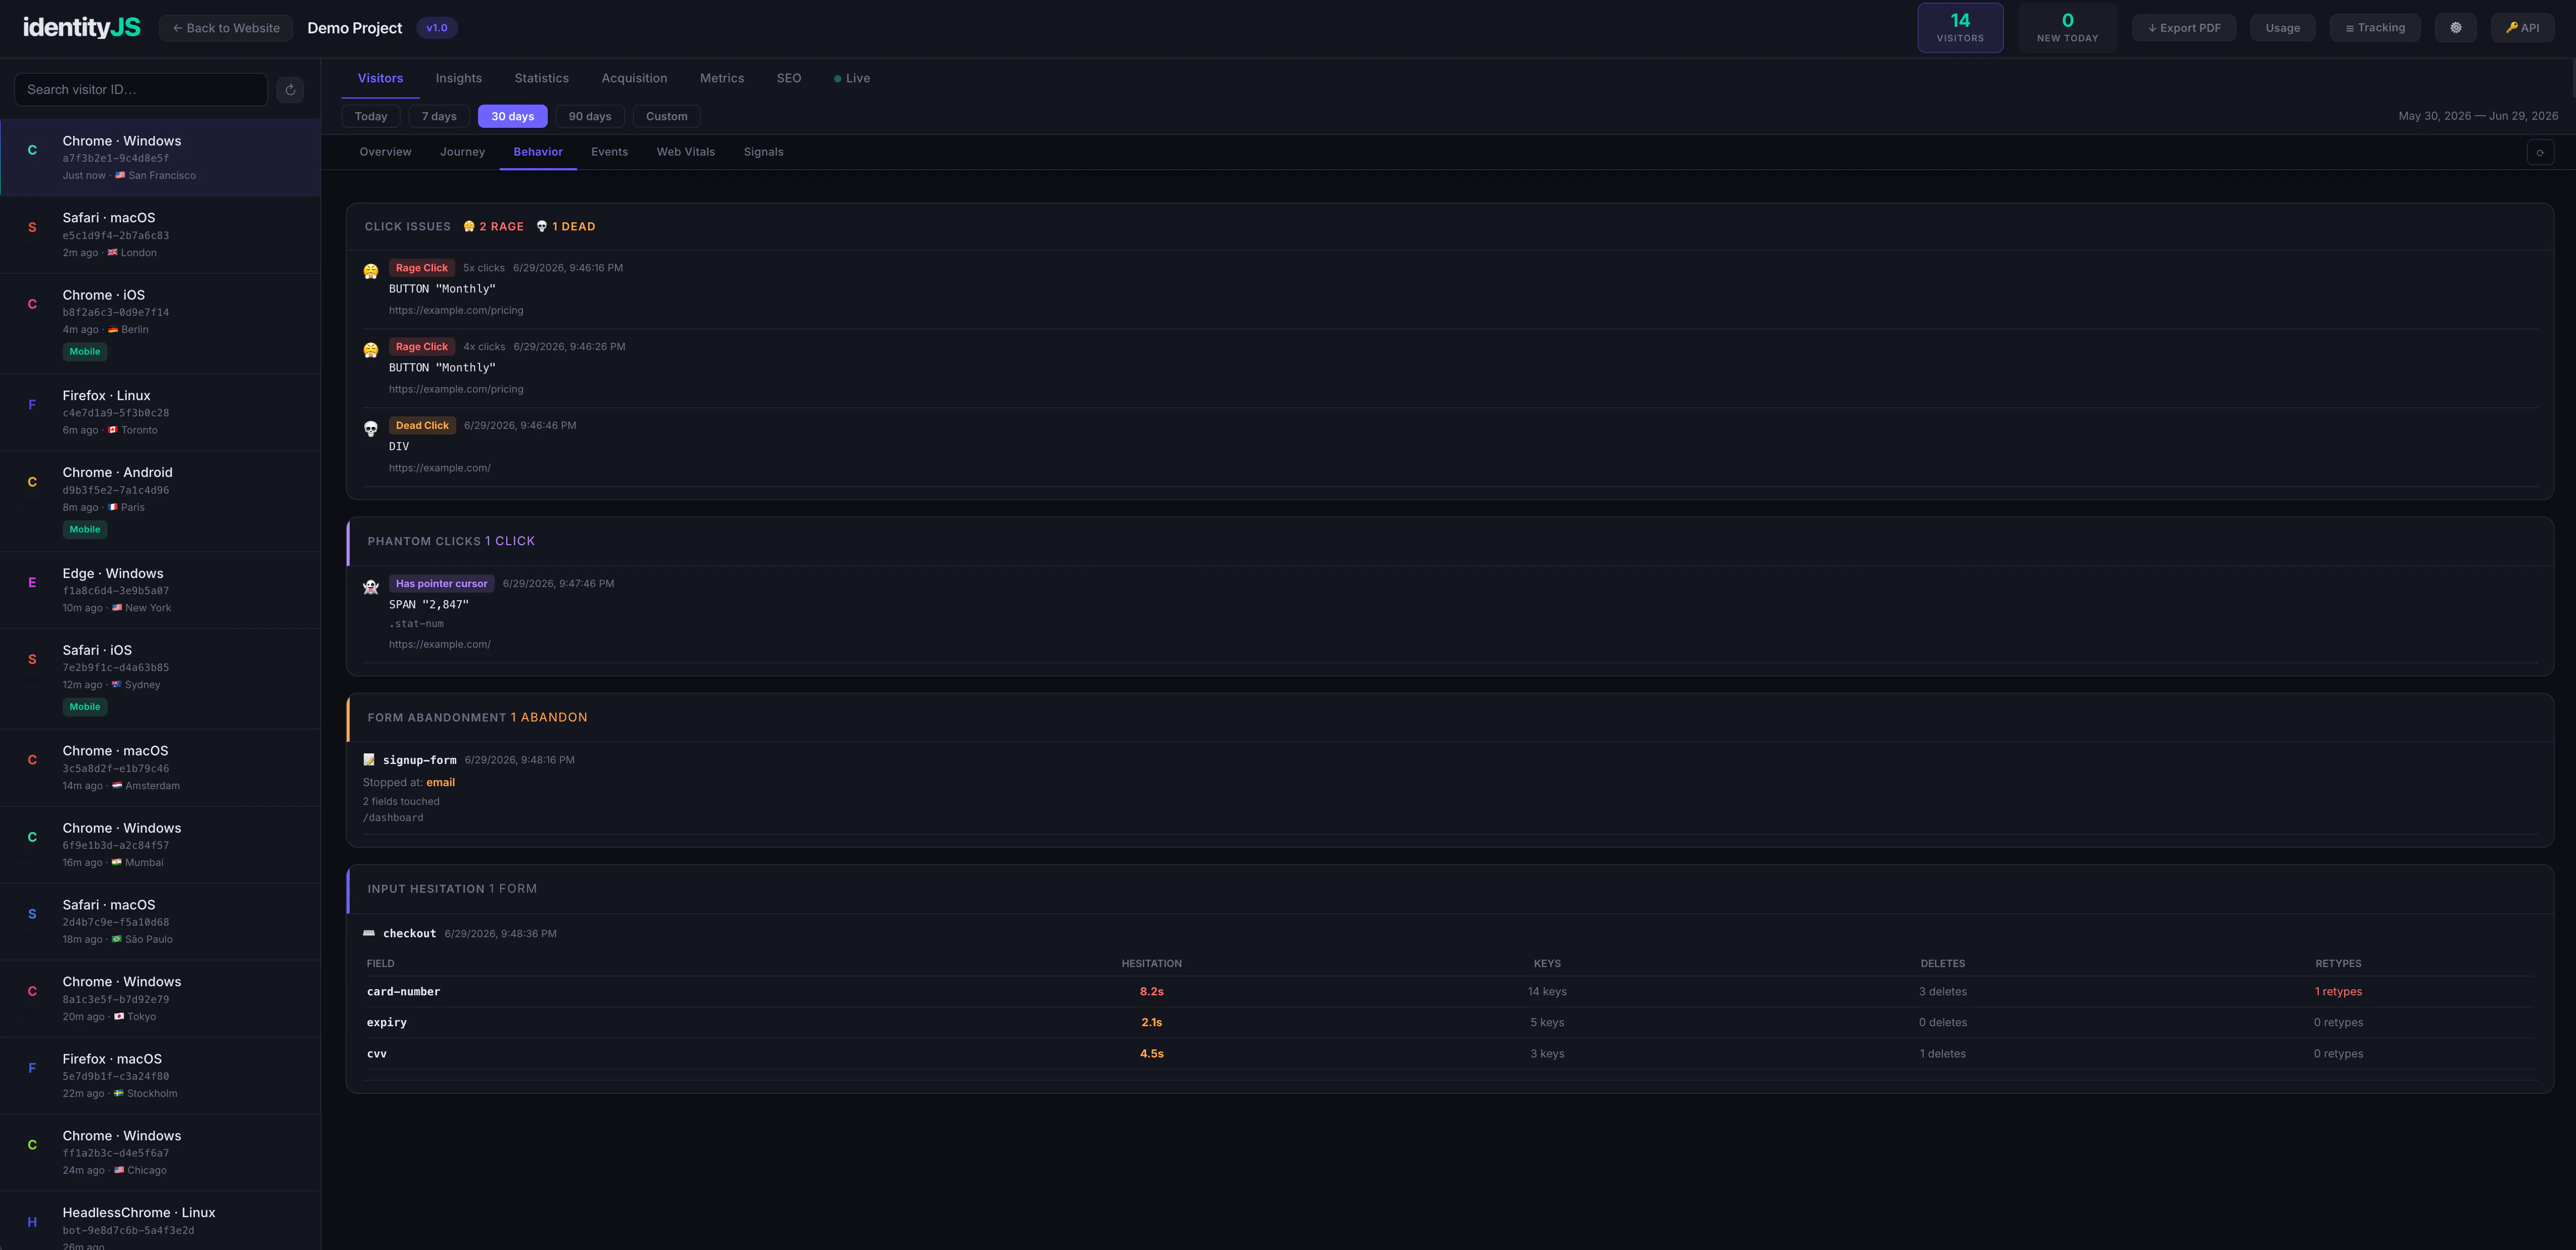
Task: Click the Mobile badge on Berlin visitor
Action: pos(85,352)
